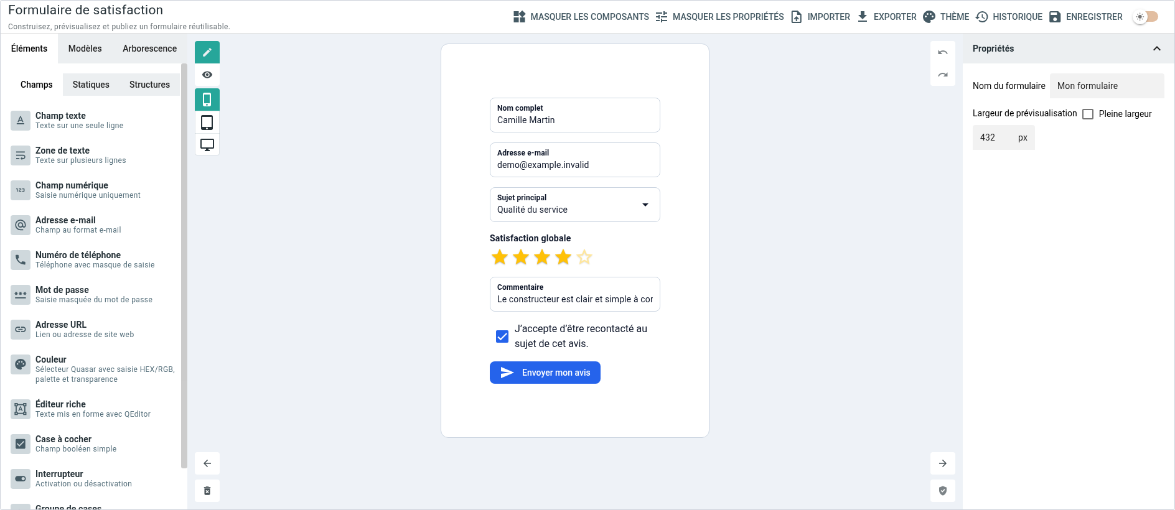Click the left arrow button below the canvas
Screen dimensions: 1175x510
click(207, 463)
